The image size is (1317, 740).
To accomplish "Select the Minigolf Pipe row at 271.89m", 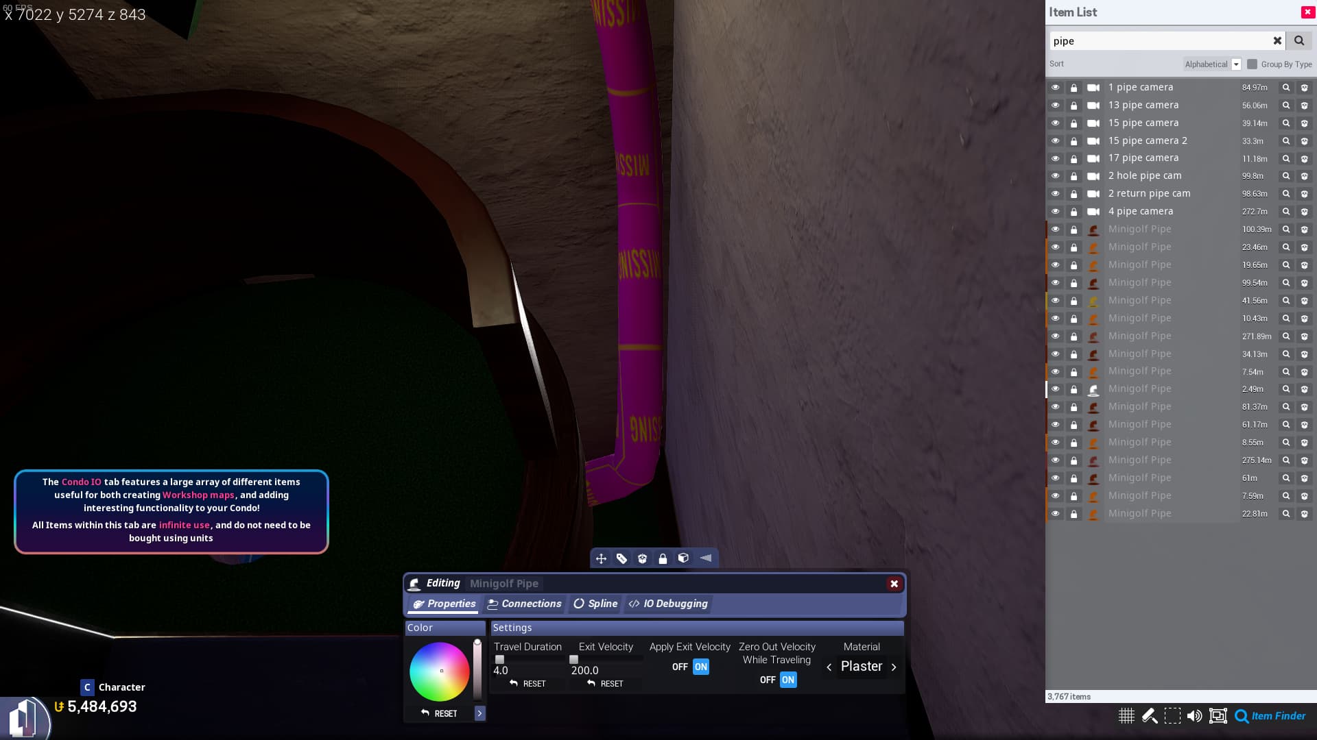I will pos(1180,336).
